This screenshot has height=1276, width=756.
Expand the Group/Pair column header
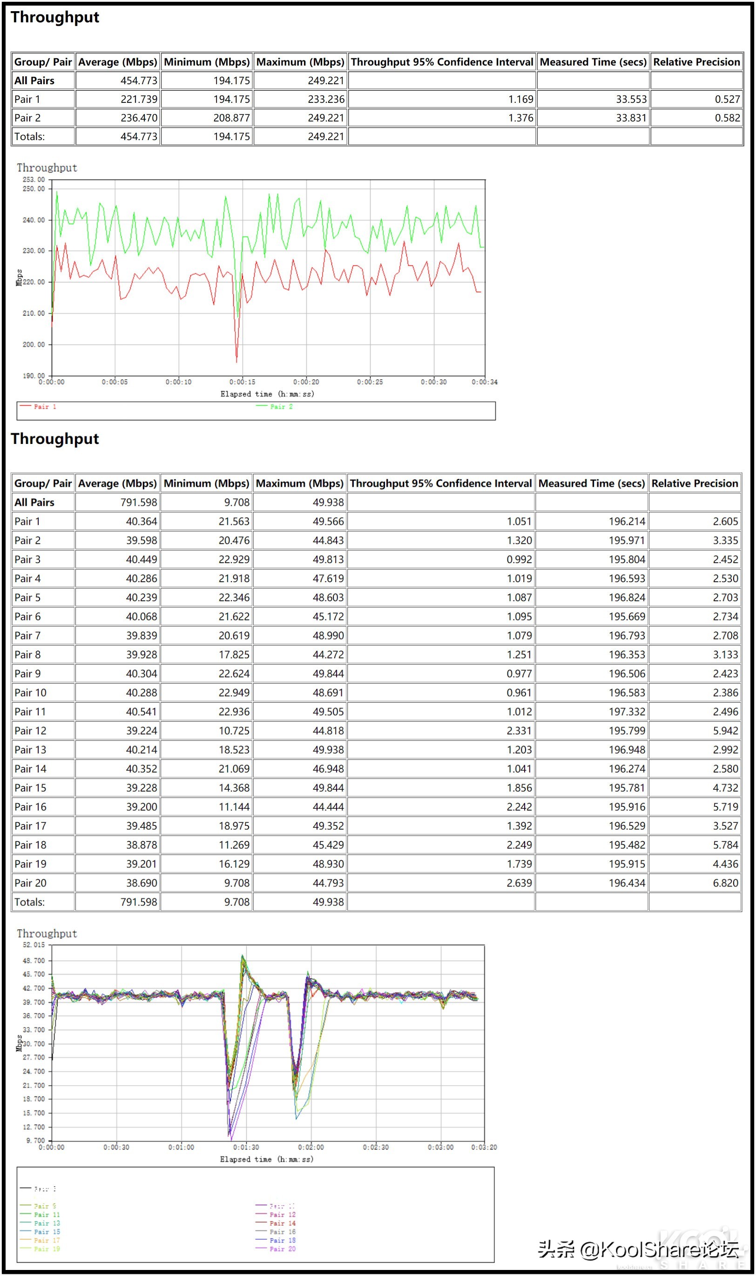click(x=43, y=62)
